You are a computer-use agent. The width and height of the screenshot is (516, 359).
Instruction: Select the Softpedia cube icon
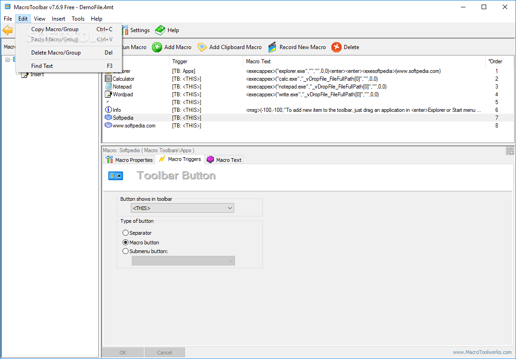[108, 118]
